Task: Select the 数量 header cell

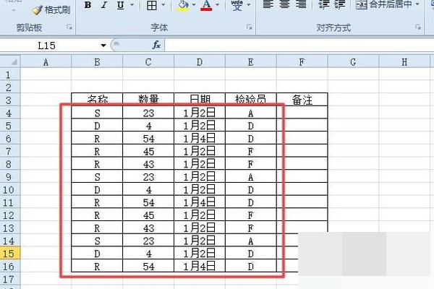Action: click(148, 100)
